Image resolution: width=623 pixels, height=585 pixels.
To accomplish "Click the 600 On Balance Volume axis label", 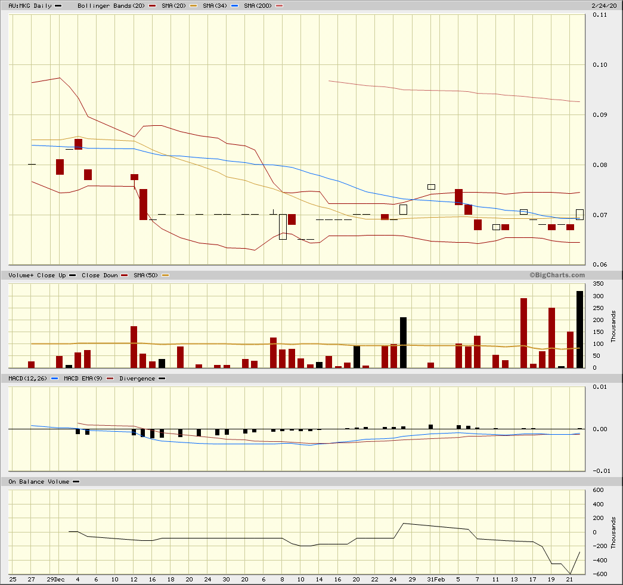I will [x=598, y=490].
